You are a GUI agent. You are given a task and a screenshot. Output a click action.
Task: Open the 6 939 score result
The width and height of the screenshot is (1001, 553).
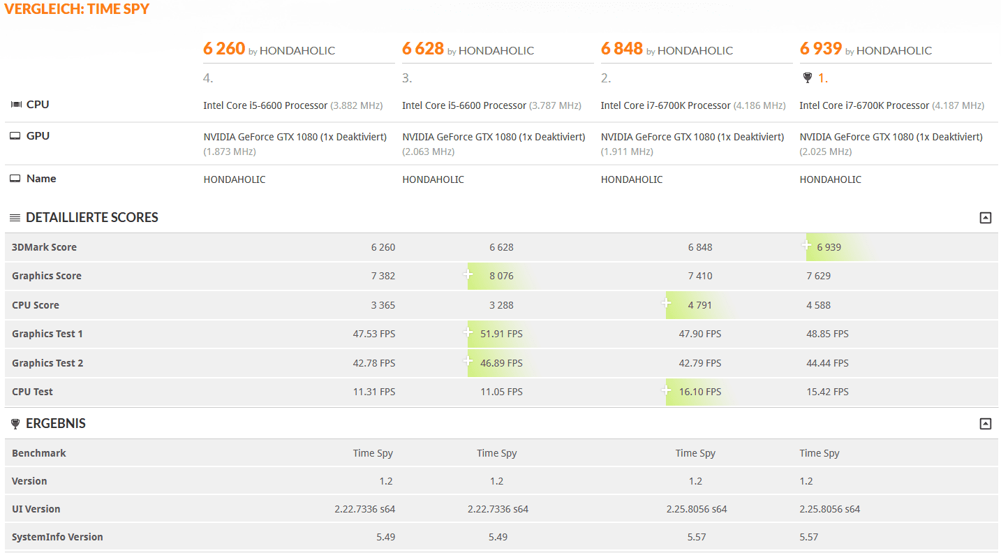(821, 48)
